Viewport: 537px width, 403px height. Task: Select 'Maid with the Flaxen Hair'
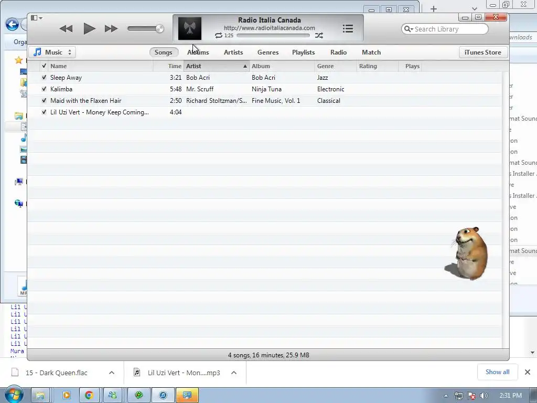tap(85, 101)
